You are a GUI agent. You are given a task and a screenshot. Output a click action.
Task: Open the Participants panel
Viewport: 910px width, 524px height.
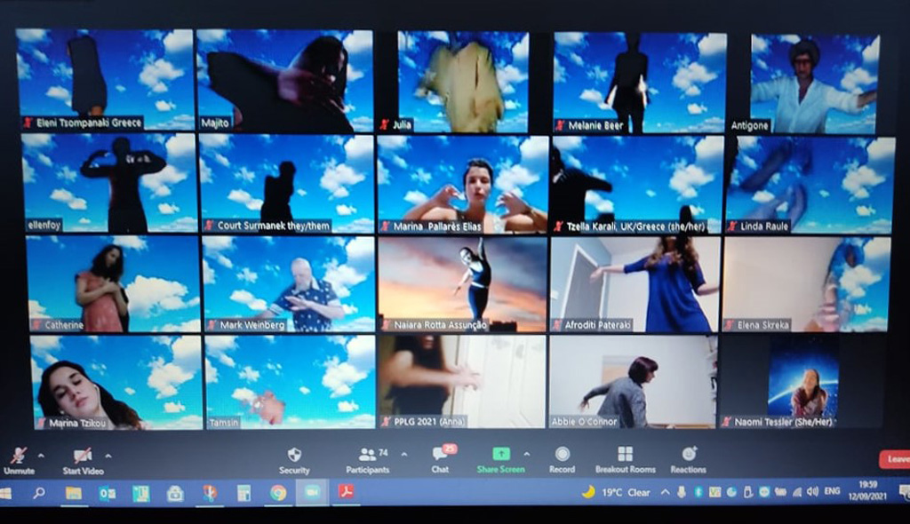367,461
